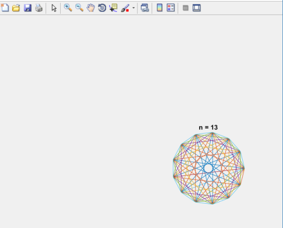Create a new figure with toolbar icon
This screenshot has height=228, width=283.
click(x=5, y=8)
